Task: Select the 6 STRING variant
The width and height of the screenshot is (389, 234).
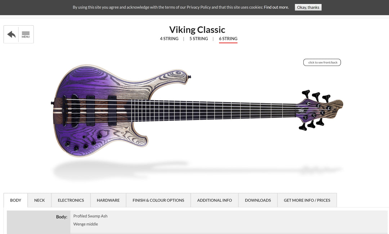Action: (x=228, y=39)
